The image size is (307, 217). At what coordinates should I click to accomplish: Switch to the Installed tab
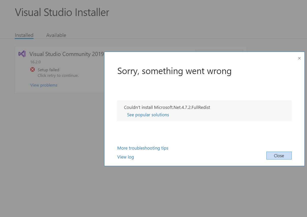point(24,35)
